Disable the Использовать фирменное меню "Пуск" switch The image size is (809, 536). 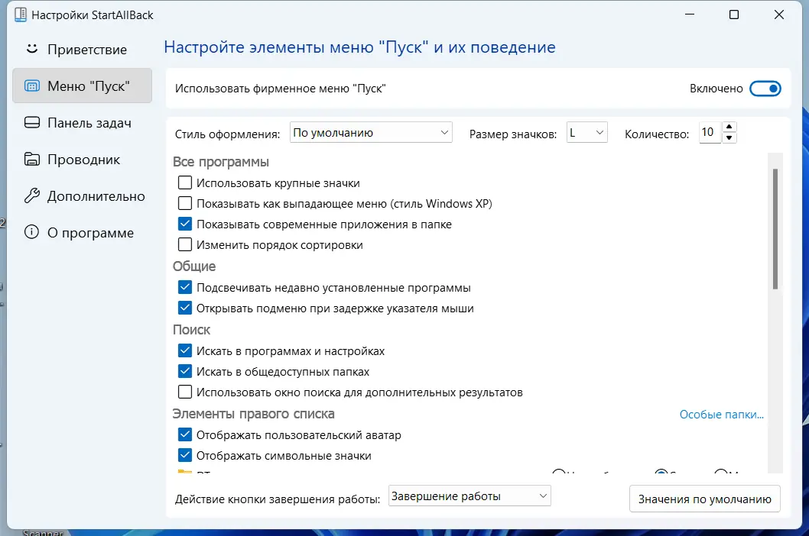pos(765,88)
